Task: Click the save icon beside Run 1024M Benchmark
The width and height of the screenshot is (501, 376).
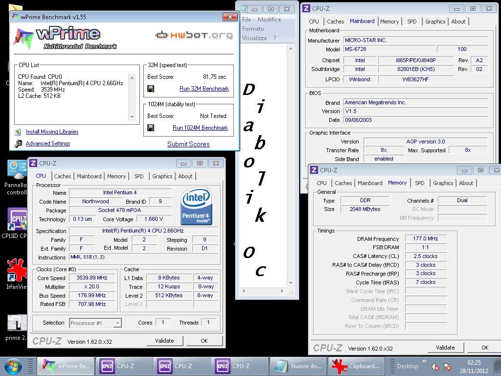Action: [x=151, y=128]
